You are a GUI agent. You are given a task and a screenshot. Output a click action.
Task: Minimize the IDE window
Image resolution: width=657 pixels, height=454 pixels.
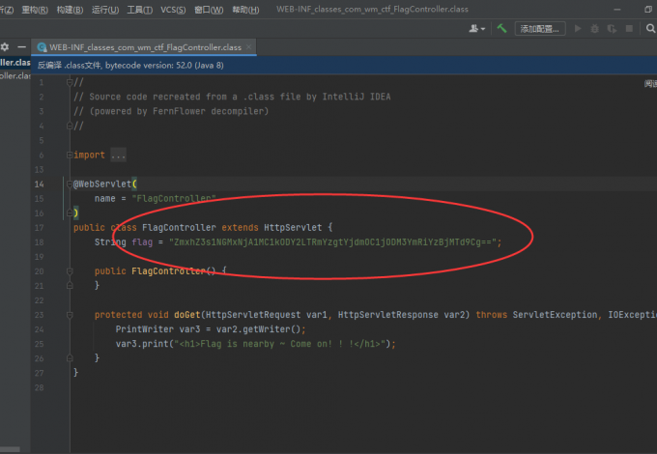pyautogui.click(x=616, y=10)
